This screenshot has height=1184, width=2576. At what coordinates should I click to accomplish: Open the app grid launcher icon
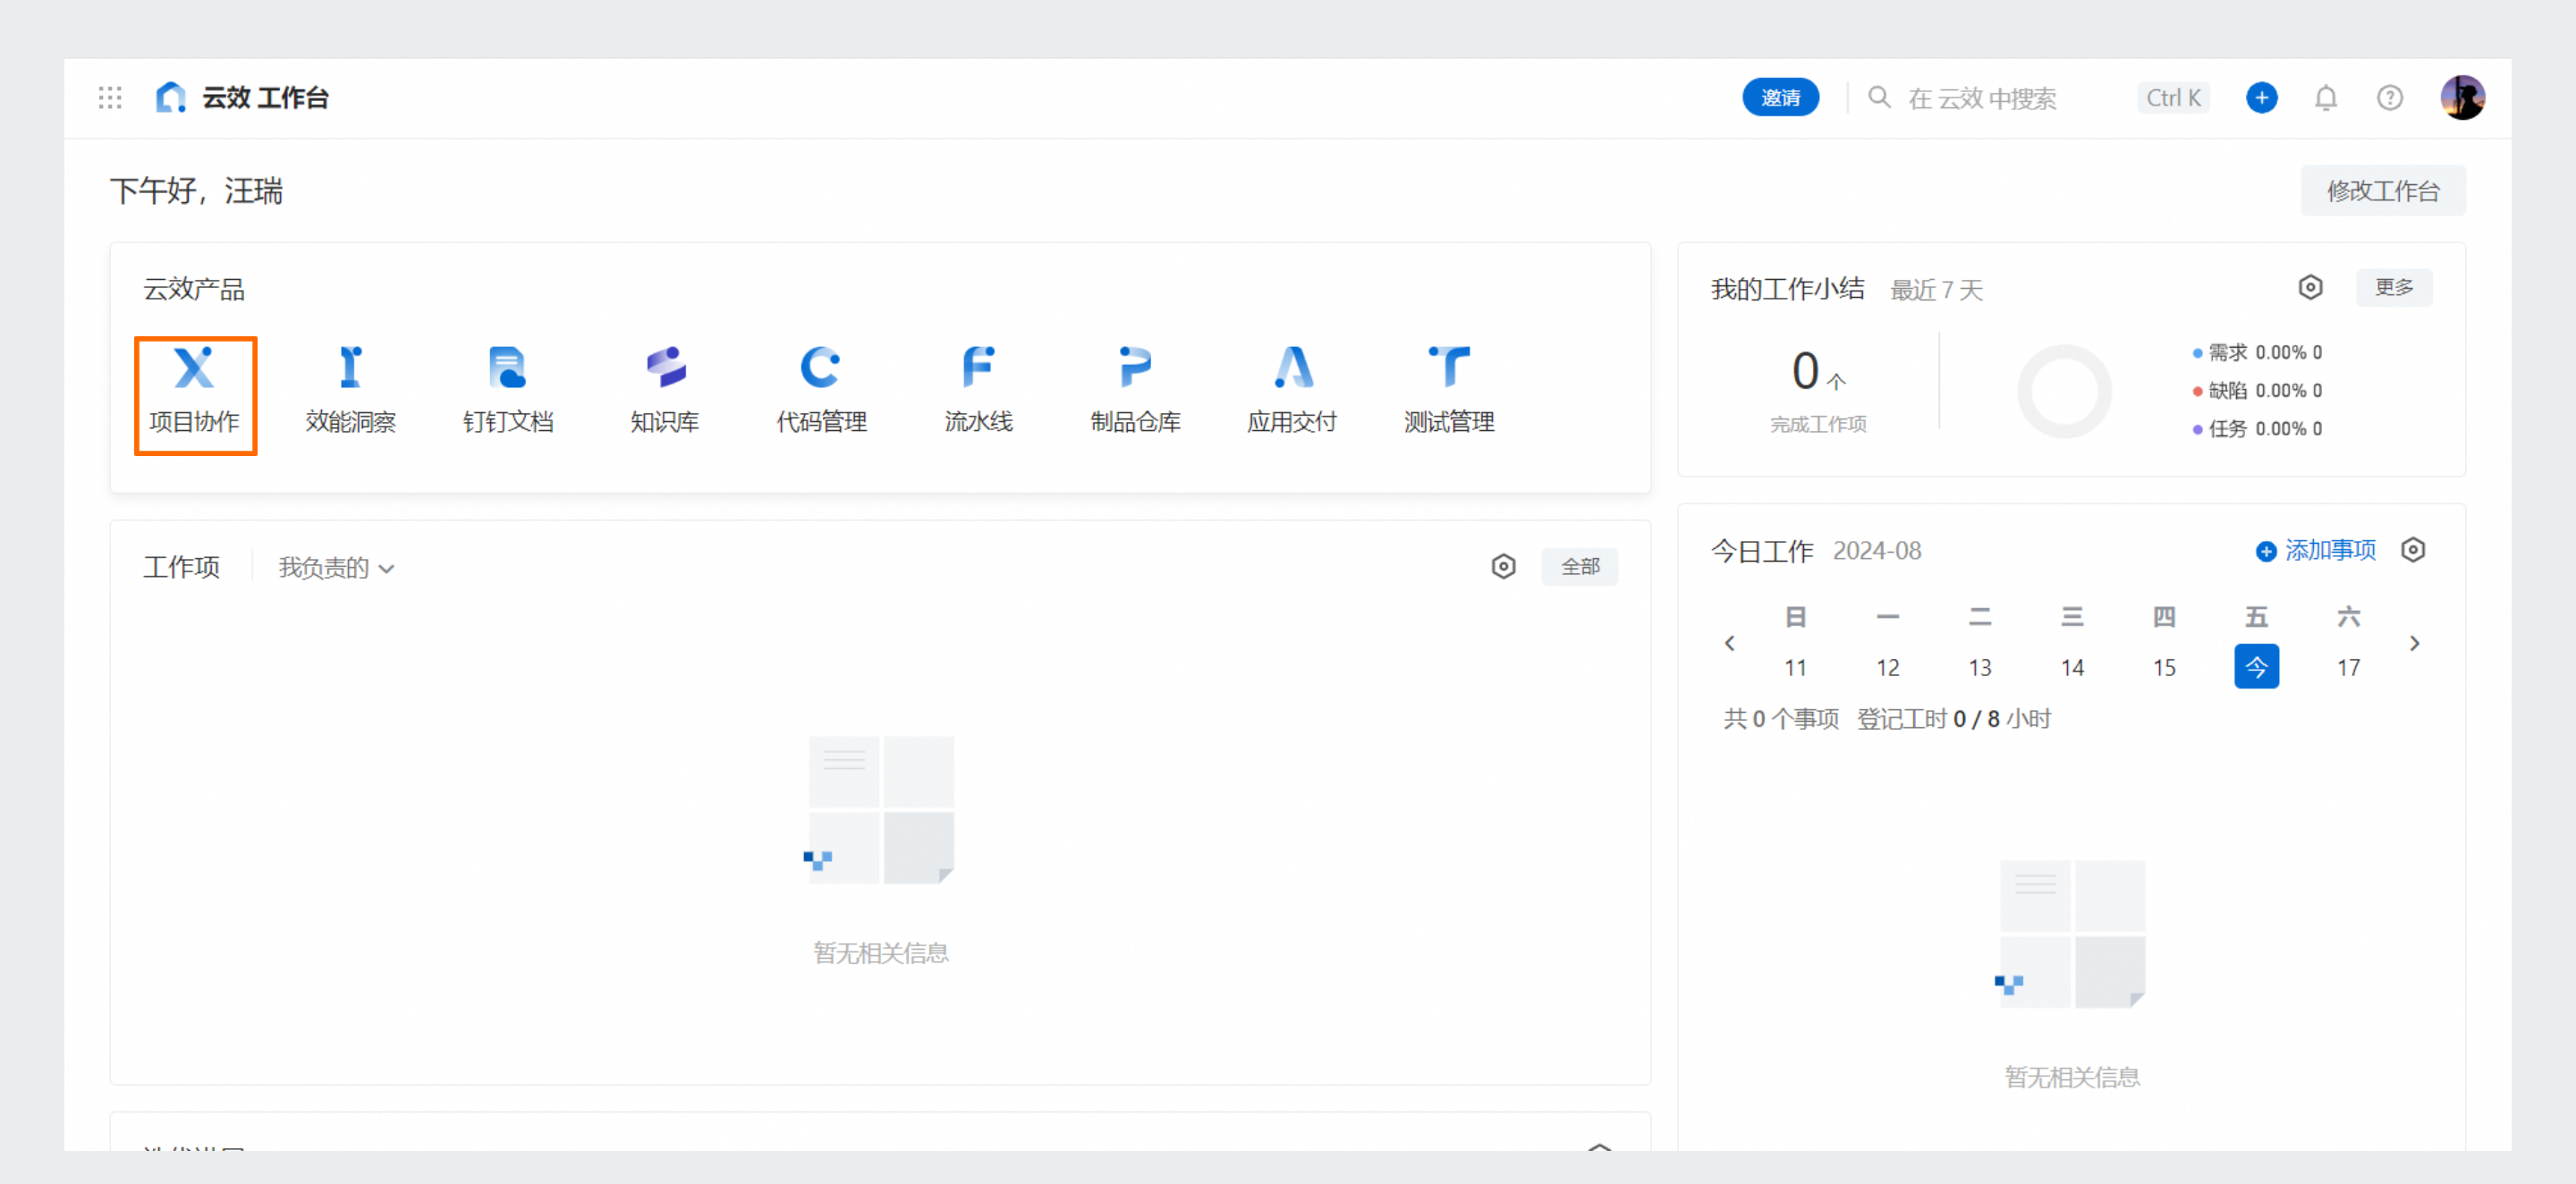click(x=110, y=98)
